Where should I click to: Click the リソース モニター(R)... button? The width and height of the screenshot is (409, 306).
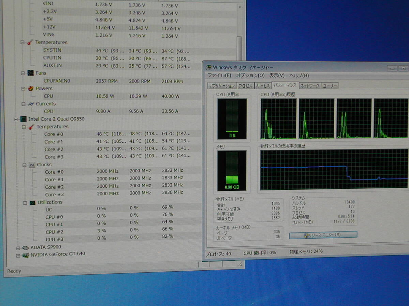point(323,235)
